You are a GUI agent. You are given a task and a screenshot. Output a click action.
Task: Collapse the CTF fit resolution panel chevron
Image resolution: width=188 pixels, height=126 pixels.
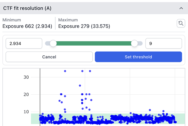click(x=181, y=8)
